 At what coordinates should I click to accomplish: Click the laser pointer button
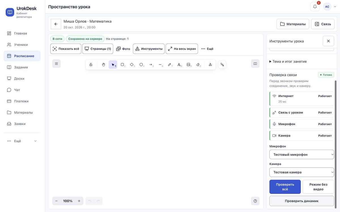(222, 64)
